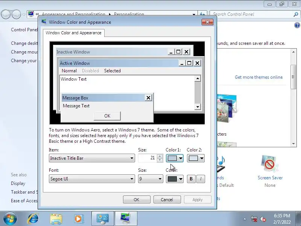Launch Internet Explorer from taskbar
Image resolution: width=301 pixels, height=226 pixels.
pyautogui.click(x=33, y=218)
